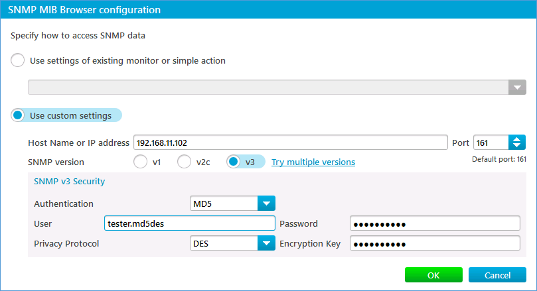Image resolution: width=537 pixels, height=291 pixels.
Task: Dismiss dialog with Cancel button
Action: [497, 275]
